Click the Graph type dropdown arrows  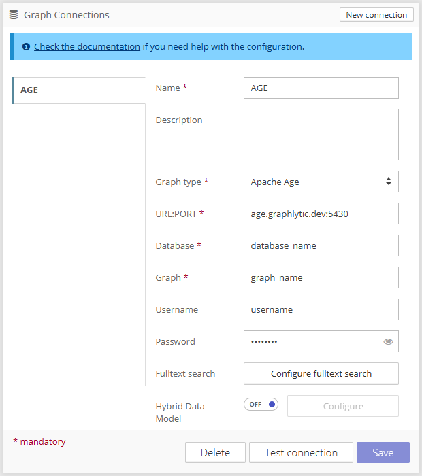click(x=388, y=182)
